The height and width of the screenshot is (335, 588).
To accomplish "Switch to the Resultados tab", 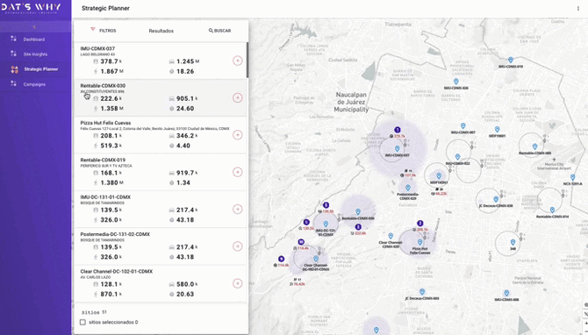I will pos(161,31).
